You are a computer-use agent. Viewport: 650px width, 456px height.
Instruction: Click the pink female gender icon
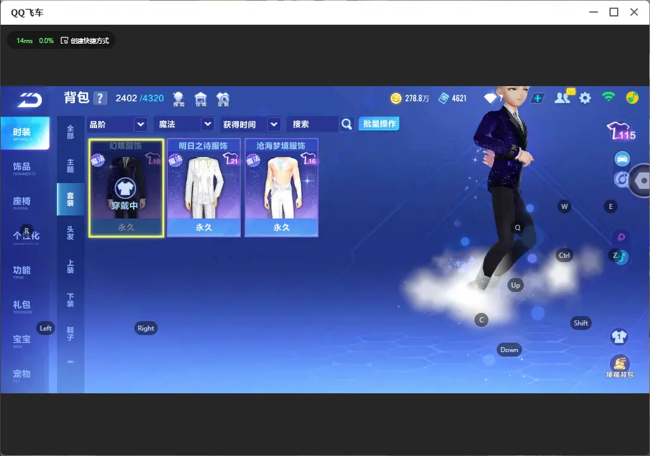621,237
